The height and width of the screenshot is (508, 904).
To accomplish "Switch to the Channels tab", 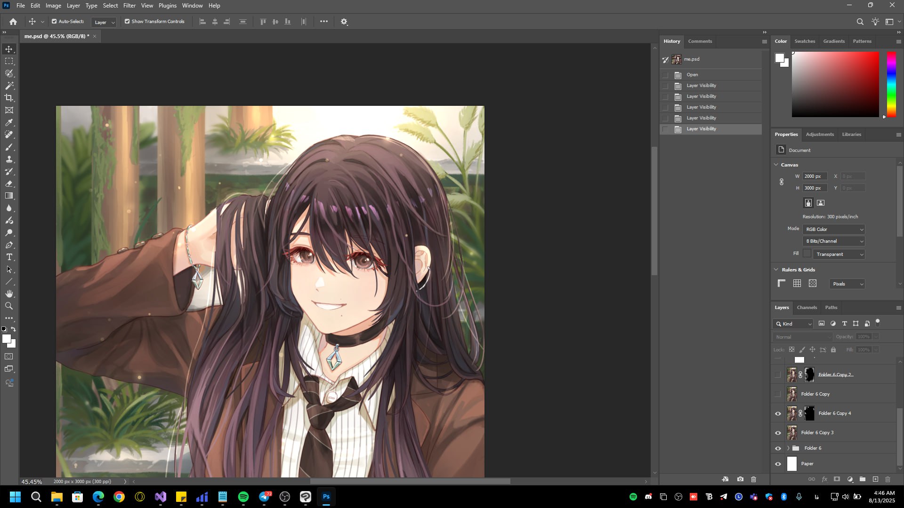I will pyautogui.click(x=807, y=307).
